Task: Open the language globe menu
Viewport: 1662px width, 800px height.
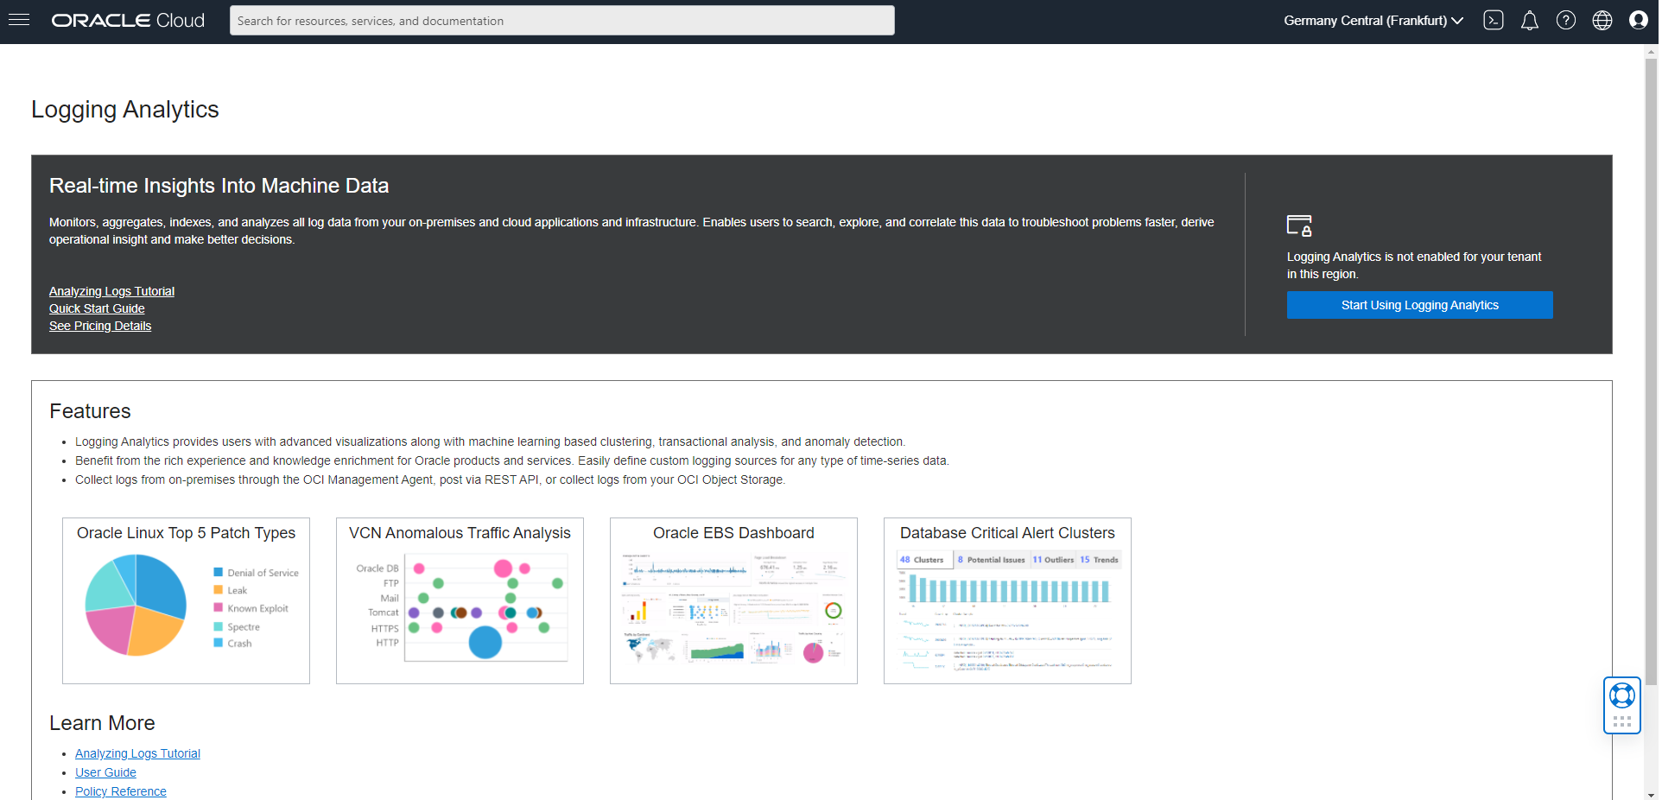Action: (x=1602, y=21)
